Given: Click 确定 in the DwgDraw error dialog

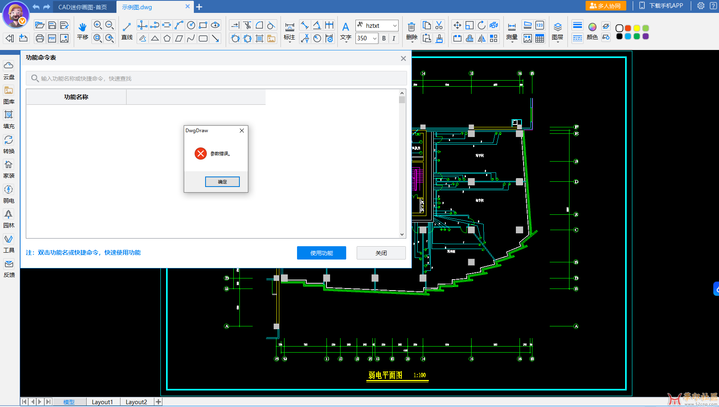Looking at the screenshot, I should click(x=222, y=182).
